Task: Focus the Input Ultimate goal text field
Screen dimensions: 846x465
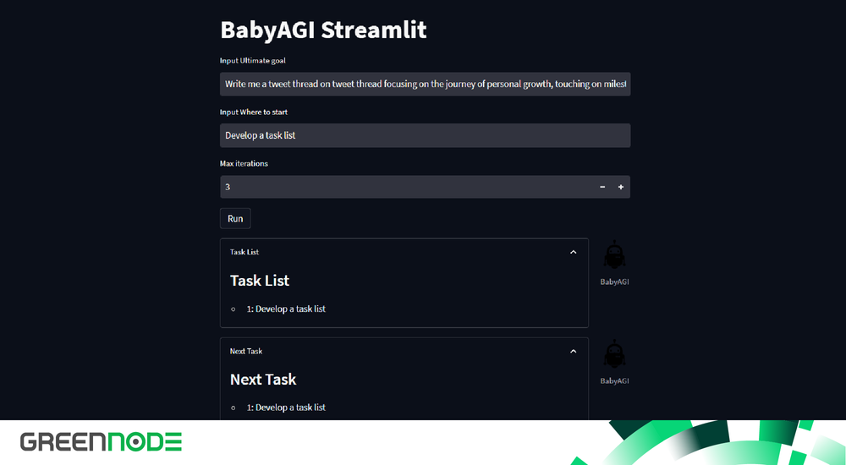Action: pos(425,85)
